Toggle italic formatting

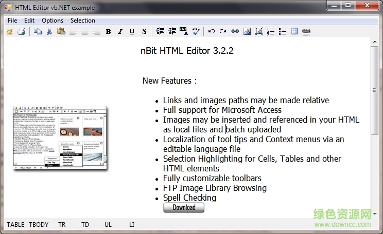[x=120, y=31]
